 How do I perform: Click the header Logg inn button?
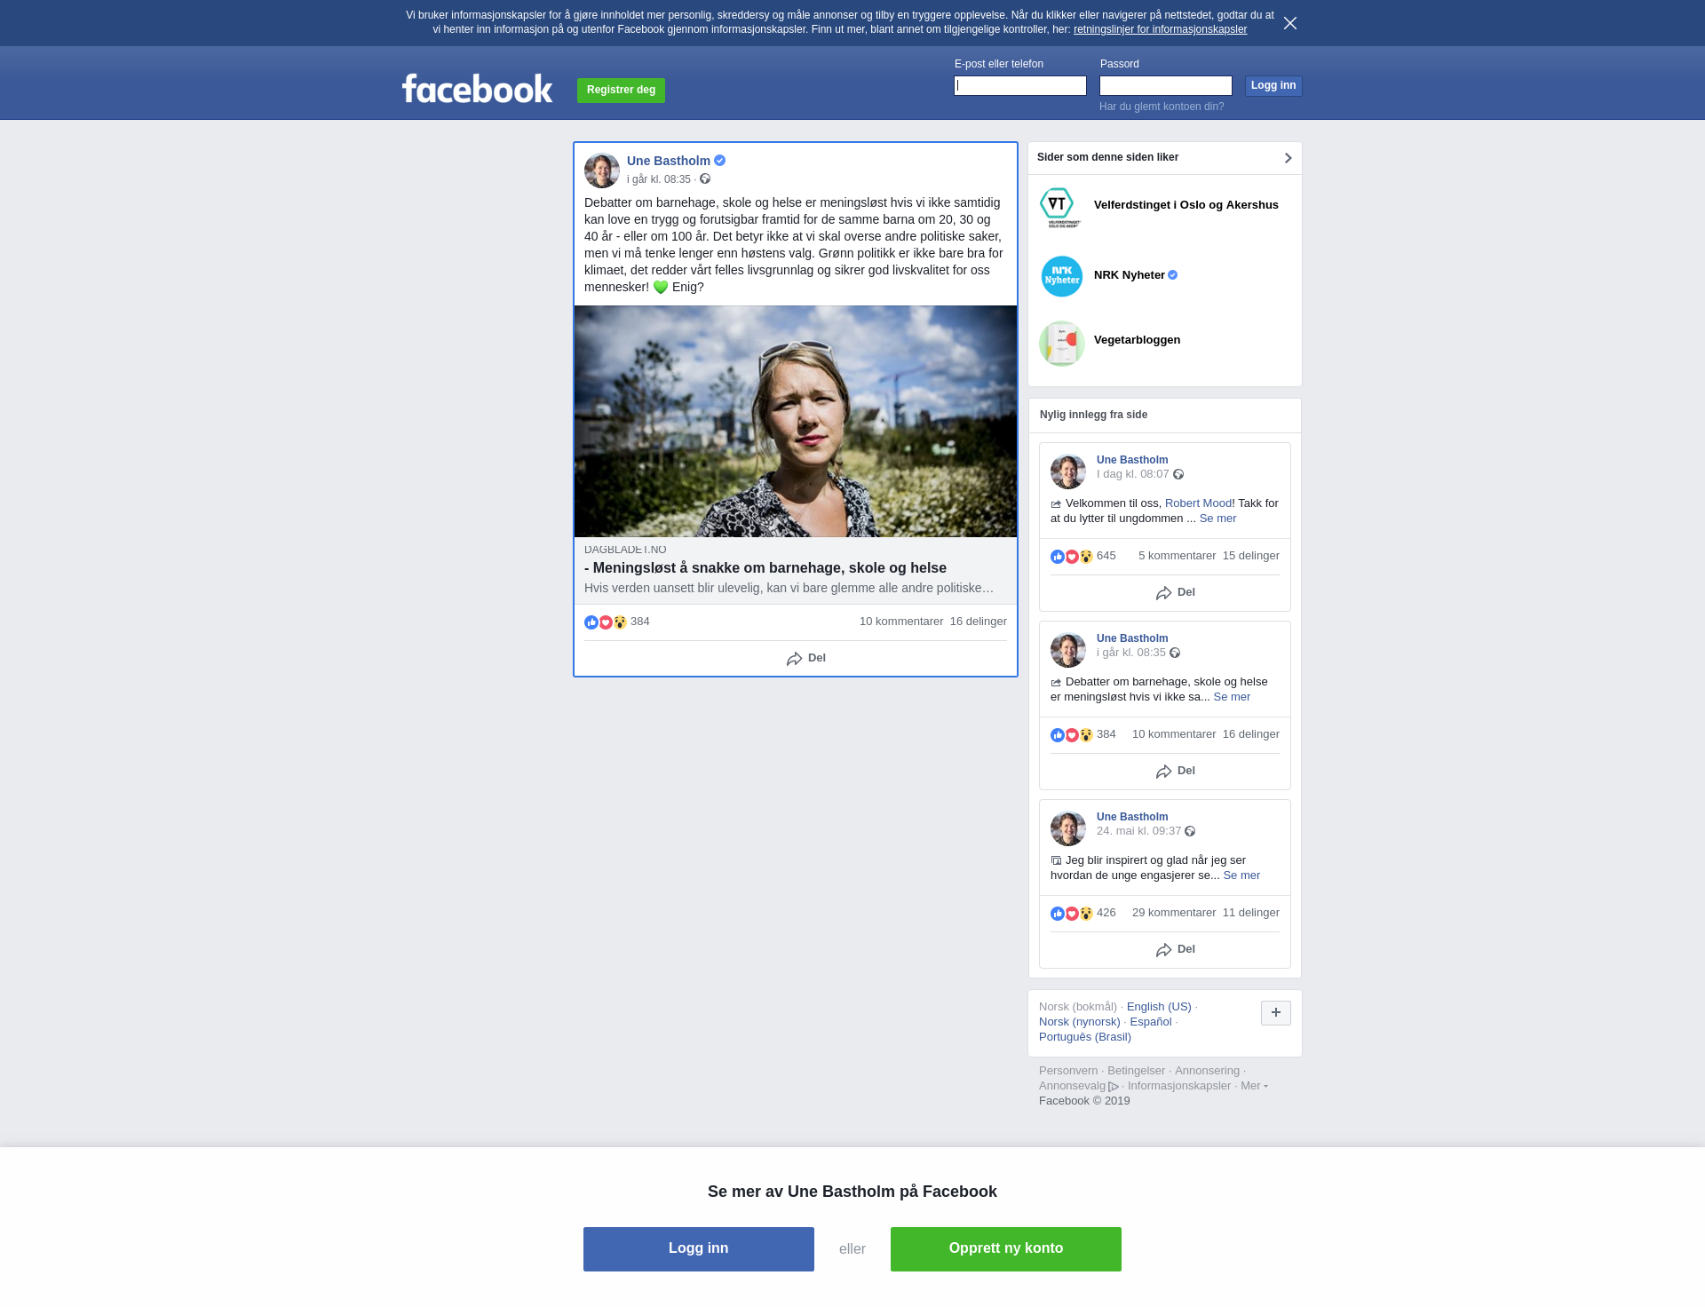point(1273,86)
